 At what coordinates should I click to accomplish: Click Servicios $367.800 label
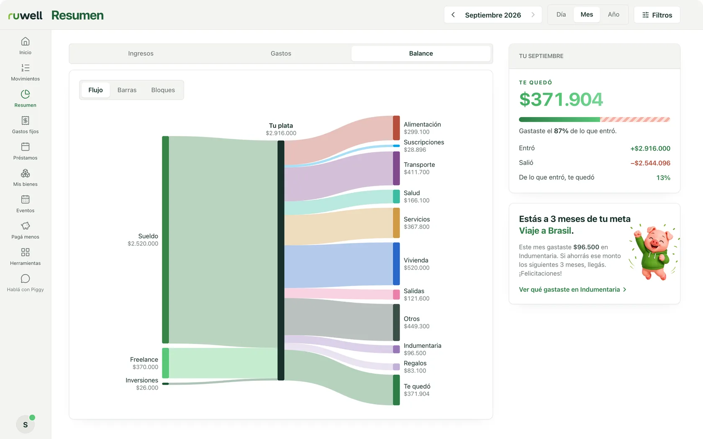coord(417,223)
